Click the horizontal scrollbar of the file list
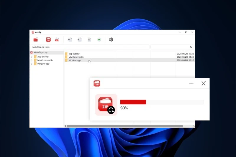The width and height of the screenshot is (236, 157). [x=124, y=126]
